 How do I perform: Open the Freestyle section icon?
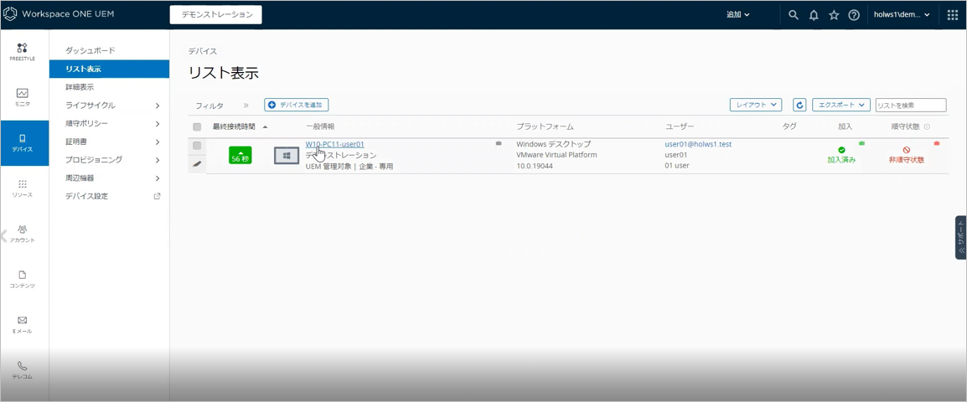22,48
